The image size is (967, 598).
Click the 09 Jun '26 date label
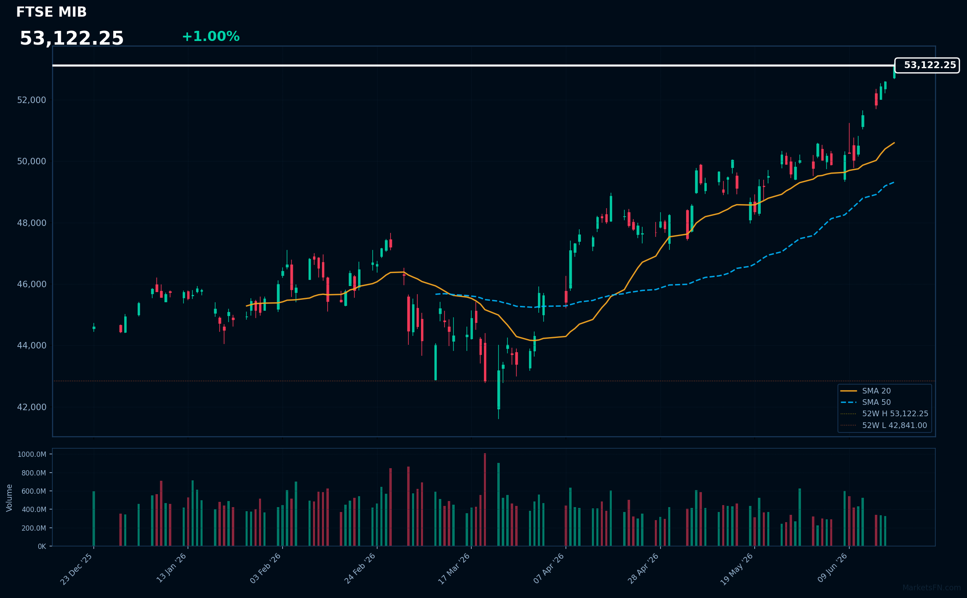(833, 568)
